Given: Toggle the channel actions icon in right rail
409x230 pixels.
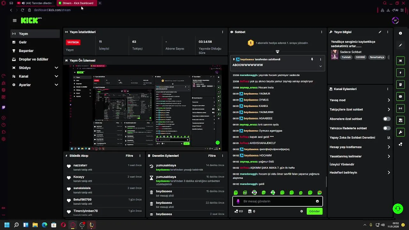Looking at the screenshot, I should [400, 120].
